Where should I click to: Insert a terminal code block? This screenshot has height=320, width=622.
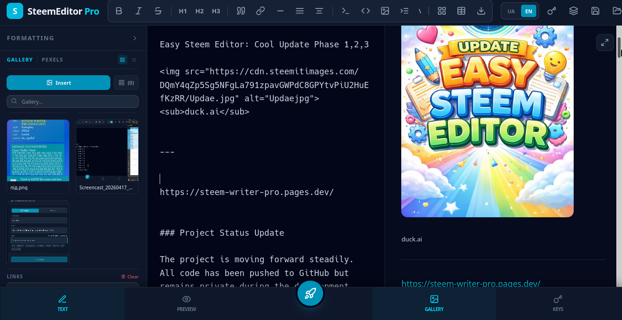pyautogui.click(x=346, y=11)
